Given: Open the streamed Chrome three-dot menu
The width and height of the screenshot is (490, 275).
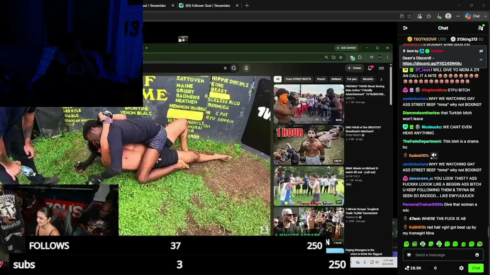Looking at the screenshot, I should [387, 57].
